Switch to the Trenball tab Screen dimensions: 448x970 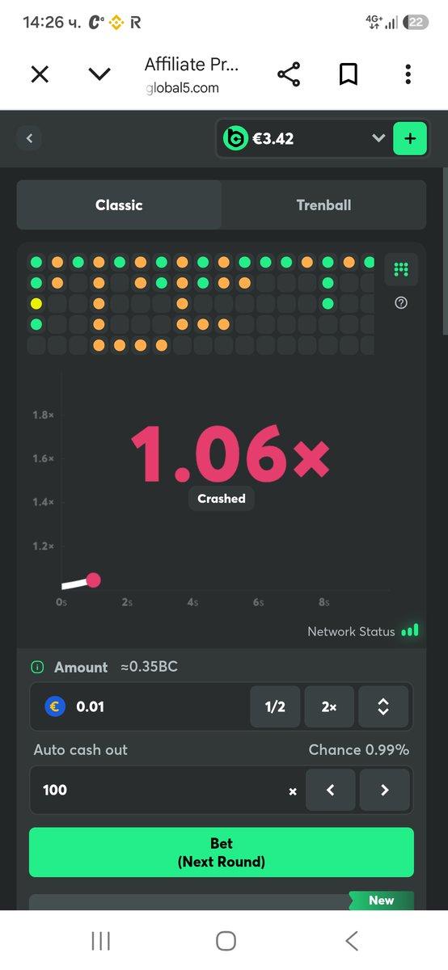point(323,205)
